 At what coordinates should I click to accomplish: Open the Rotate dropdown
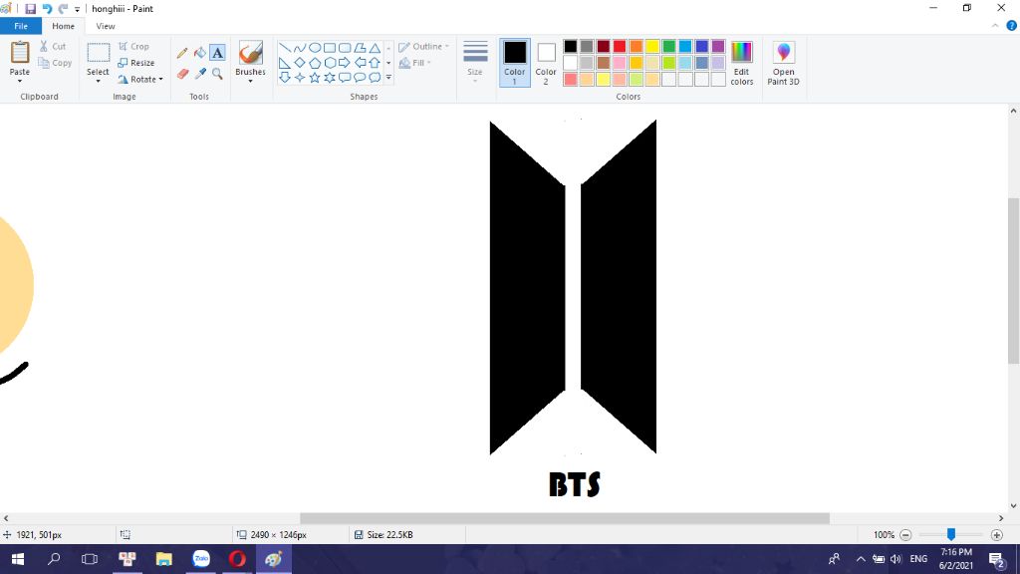139,80
